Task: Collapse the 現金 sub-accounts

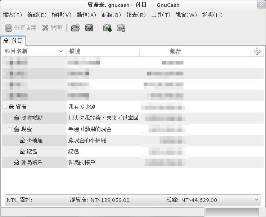Action: point(10,129)
